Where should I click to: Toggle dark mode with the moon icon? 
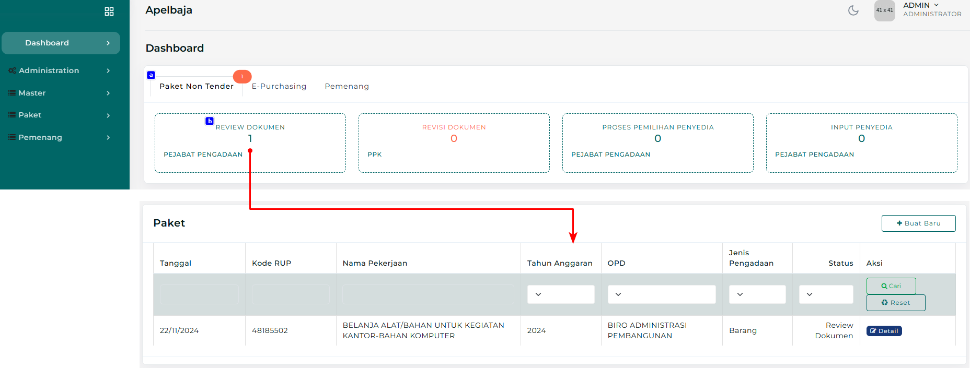tap(853, 10)
